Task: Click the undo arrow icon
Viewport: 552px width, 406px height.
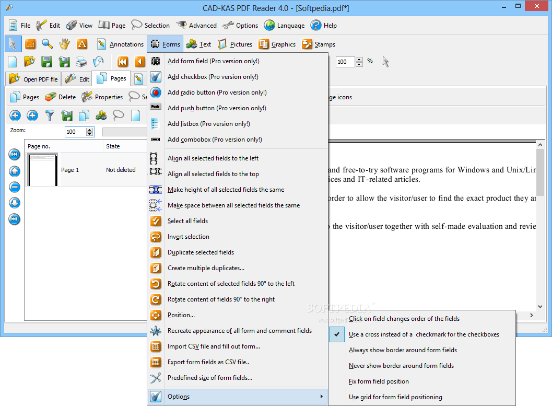Action: (x=98, y=62)
